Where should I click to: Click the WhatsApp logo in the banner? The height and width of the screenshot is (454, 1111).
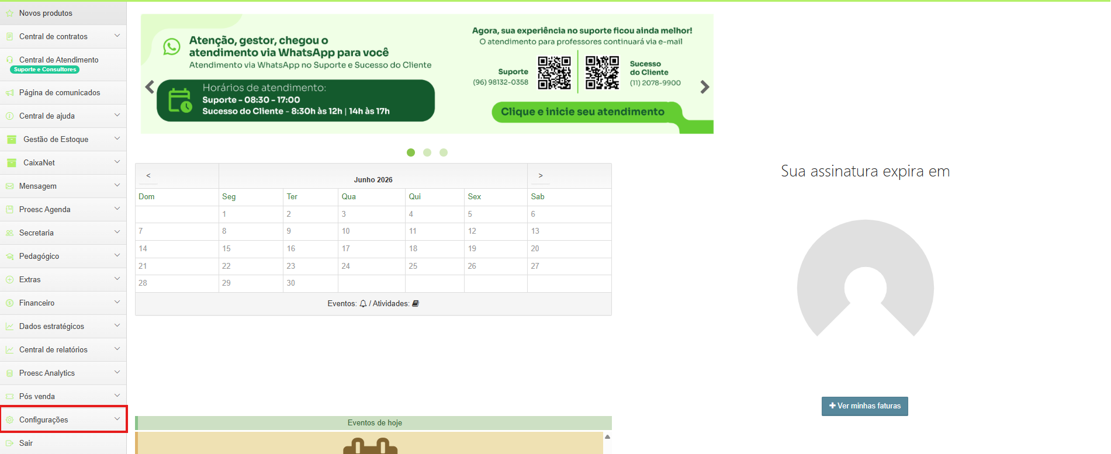(171, 47)
